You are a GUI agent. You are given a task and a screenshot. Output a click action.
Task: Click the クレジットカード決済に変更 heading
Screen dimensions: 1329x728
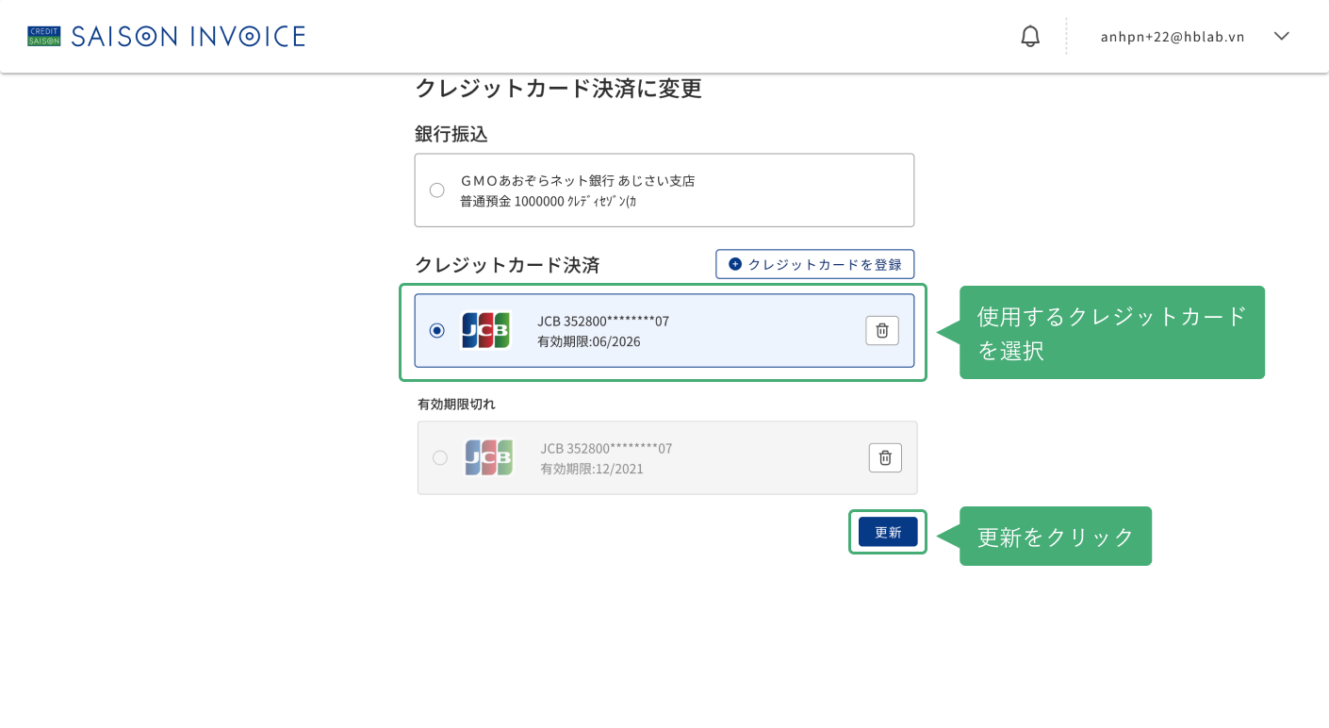click(x=559, y=89)
